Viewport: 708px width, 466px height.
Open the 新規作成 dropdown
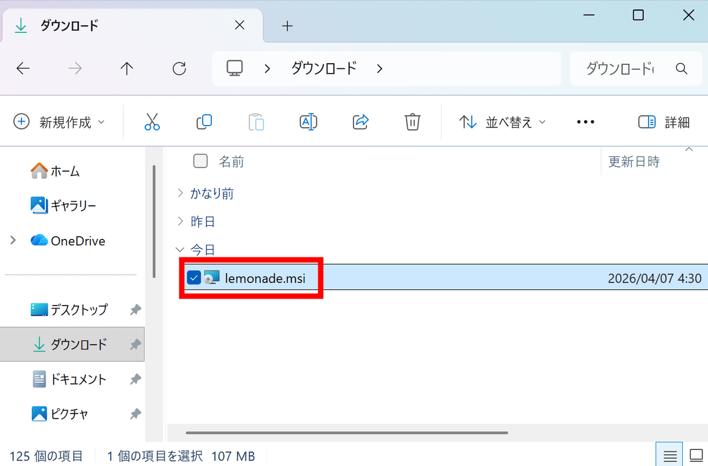[x=59, y=122]
